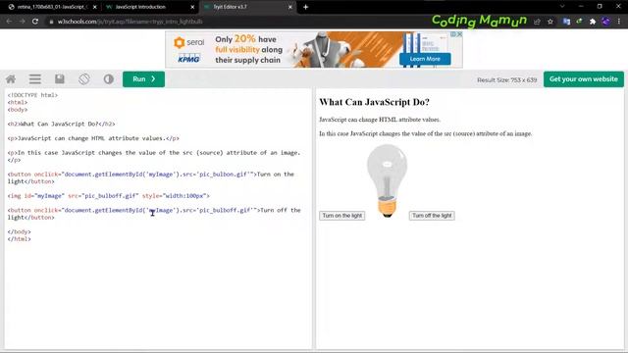Go forward with the browser forward arrow
628x353 pixels.
[22, 22]
